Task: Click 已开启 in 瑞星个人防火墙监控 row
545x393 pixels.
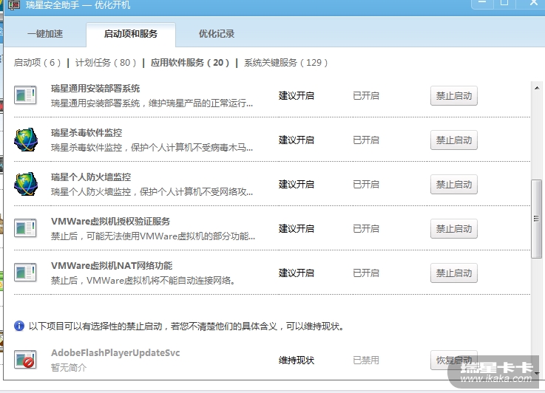Action: tap(365, 185)
